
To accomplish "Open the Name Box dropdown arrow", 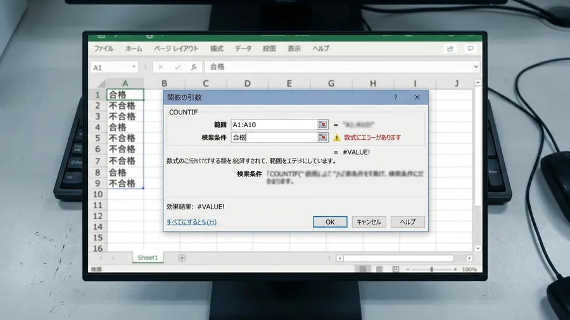I will 134,67.
